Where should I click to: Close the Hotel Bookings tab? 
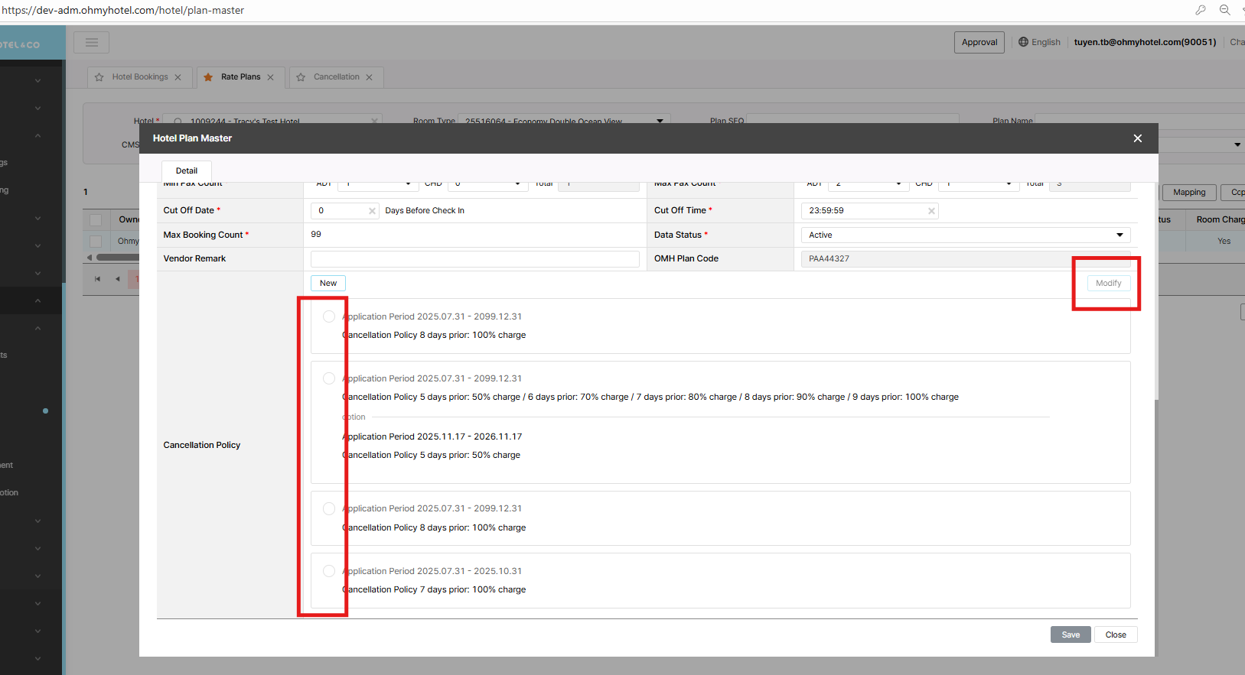point(178,77)
